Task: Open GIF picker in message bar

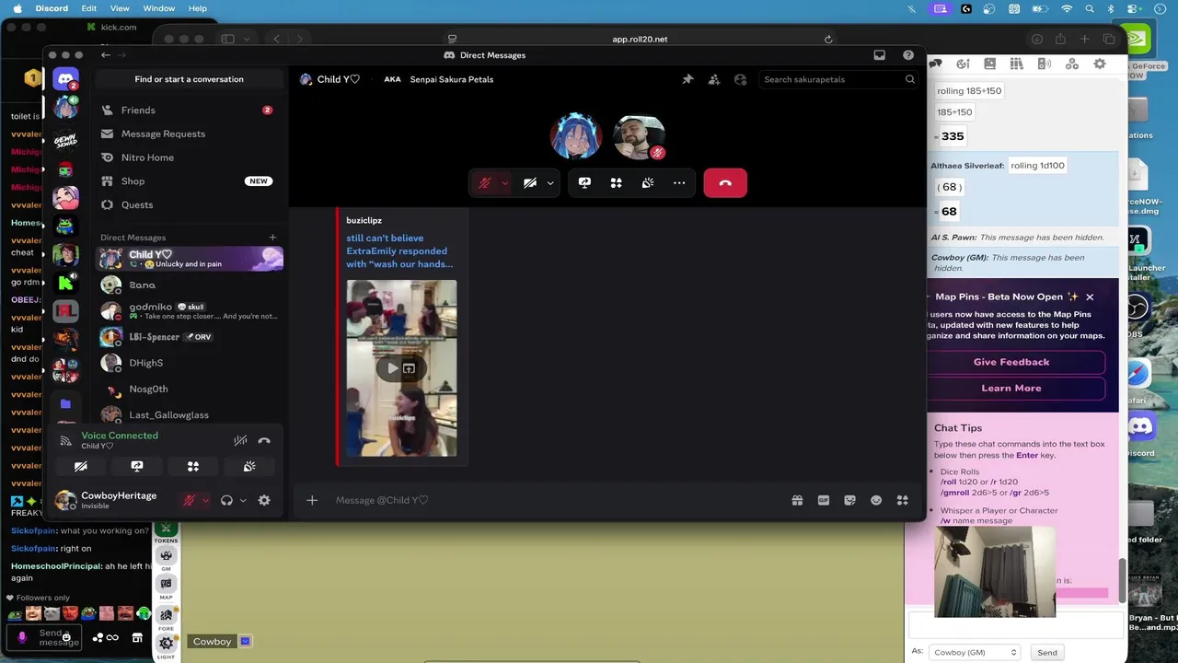Action: 824,500
